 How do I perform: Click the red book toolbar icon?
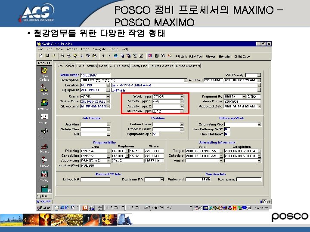click(150, 56)
